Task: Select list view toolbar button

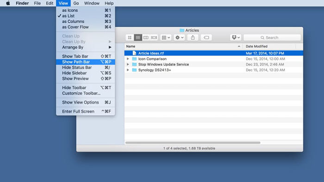Action: 138,37
